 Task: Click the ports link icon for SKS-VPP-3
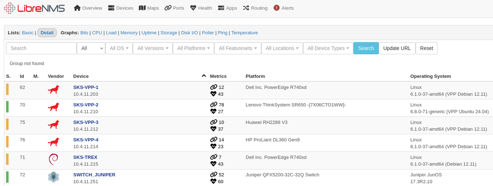[x=214, y=122]
